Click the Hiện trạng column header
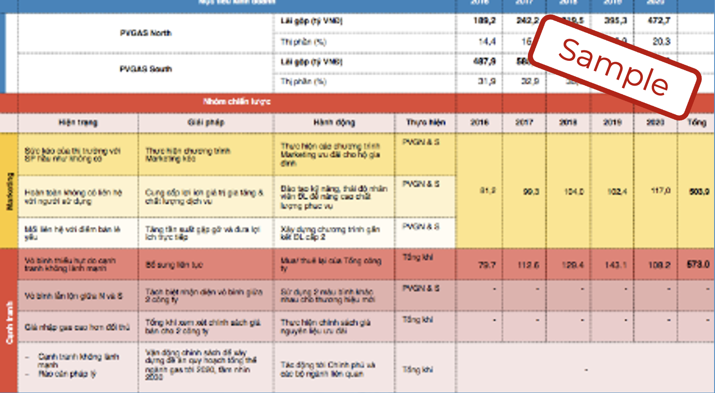Image resolution: width=715 pixels, height=393 pixels. 78,123
